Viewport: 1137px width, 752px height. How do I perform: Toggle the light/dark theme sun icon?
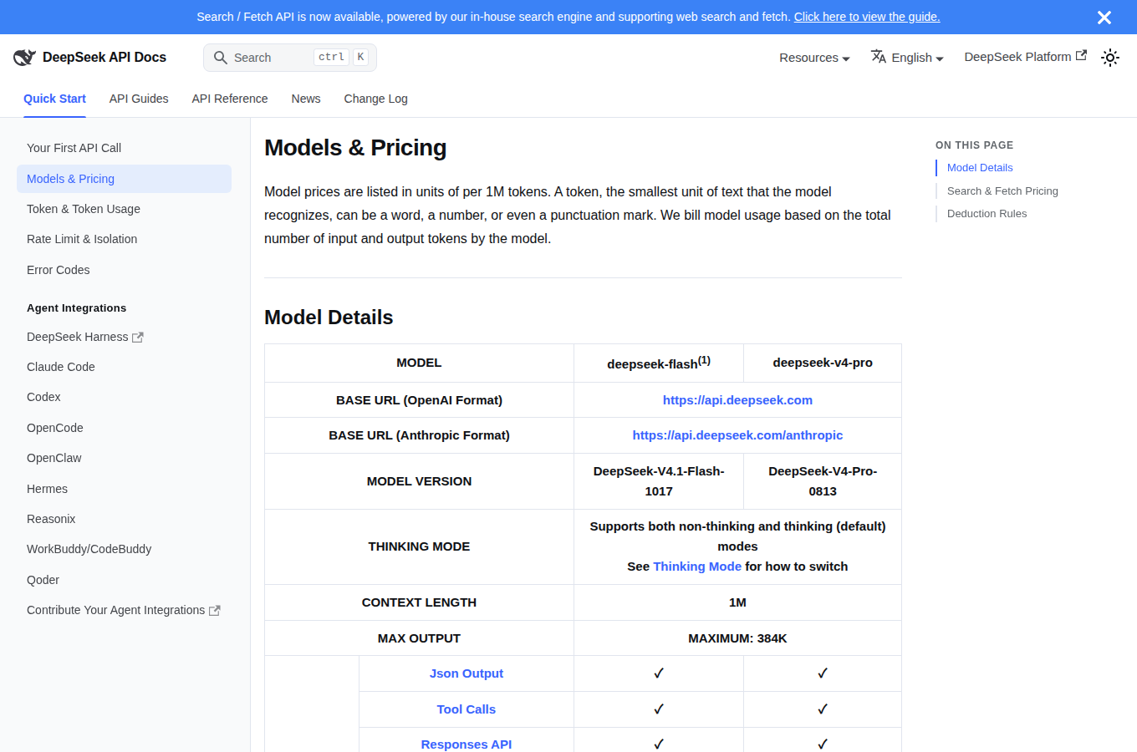1110,58
